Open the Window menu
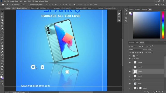 41,1
